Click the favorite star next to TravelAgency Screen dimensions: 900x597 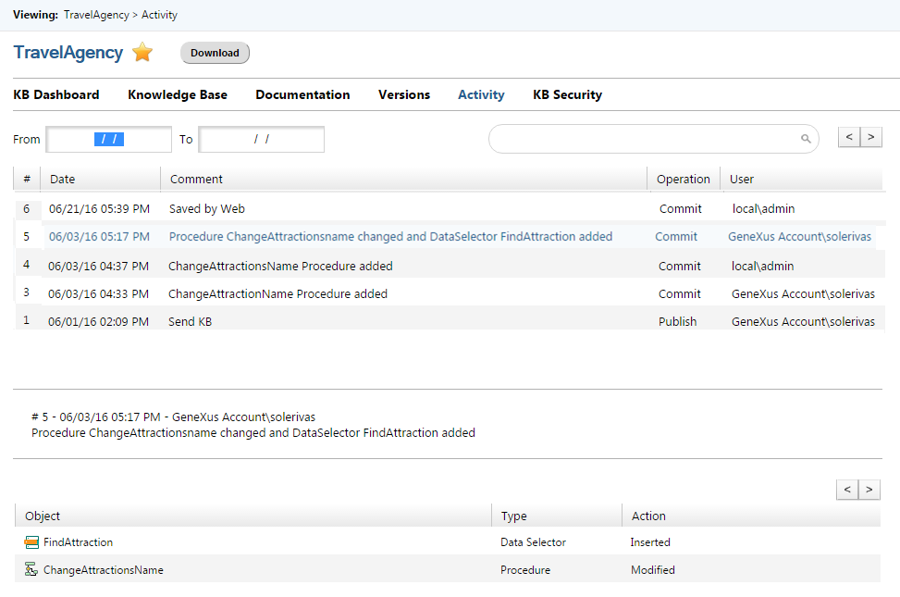[x=142, y=52]
